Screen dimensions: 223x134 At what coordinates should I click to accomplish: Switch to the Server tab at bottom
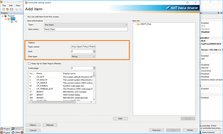click(x=16, y=129)
